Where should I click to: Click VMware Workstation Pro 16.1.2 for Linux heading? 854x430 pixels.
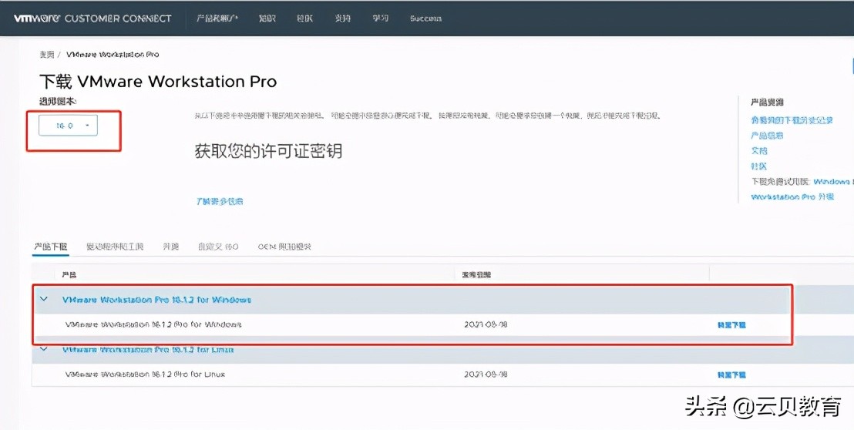click(x=148, y=349)
